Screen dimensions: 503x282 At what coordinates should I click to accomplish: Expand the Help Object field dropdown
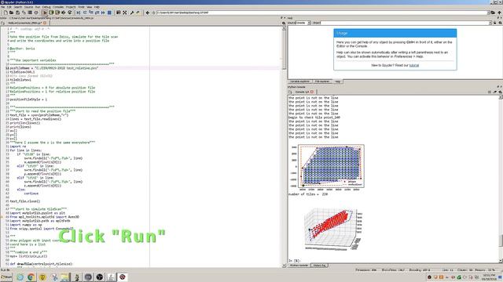pyautogui.click(x=490, y=23)
